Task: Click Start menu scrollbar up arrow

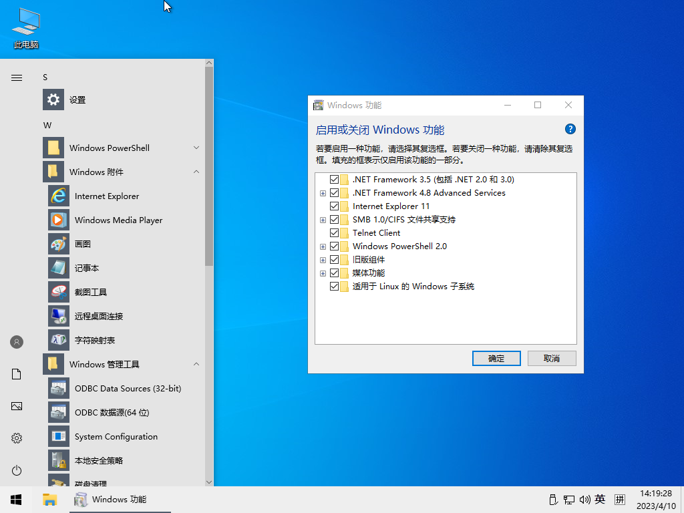Action: click(209, 63)
